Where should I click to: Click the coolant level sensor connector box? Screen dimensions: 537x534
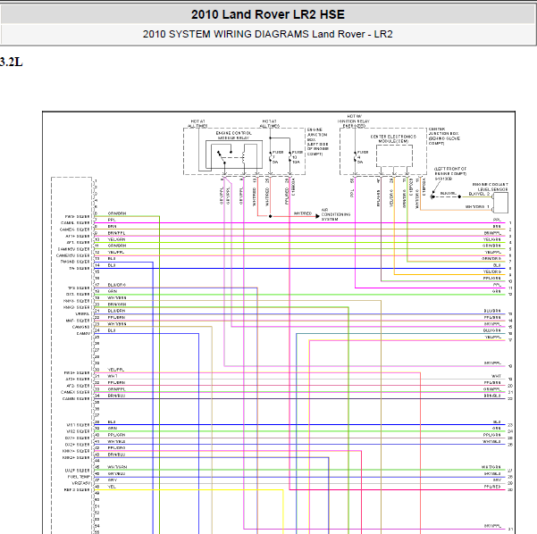click(x=500, y=203)
